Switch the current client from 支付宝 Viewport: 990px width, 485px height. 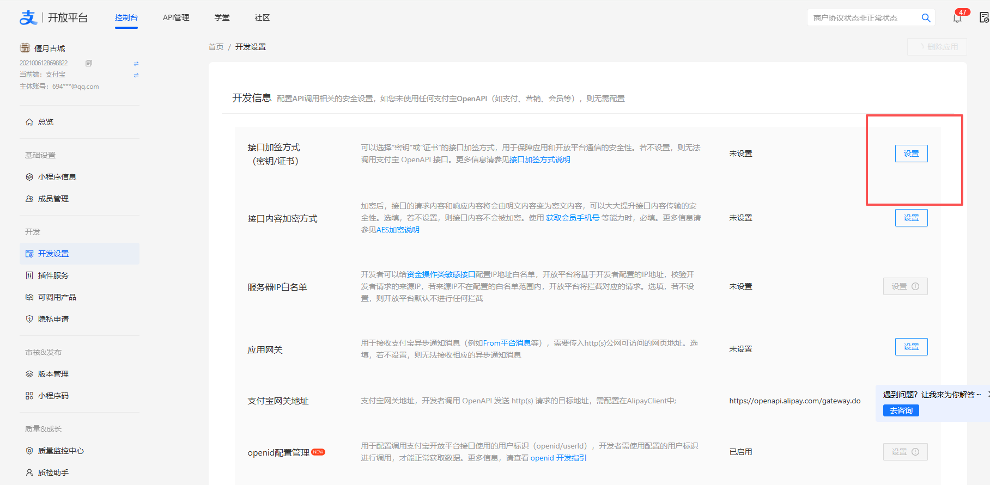pyautogui.click(x=136, y=75)
